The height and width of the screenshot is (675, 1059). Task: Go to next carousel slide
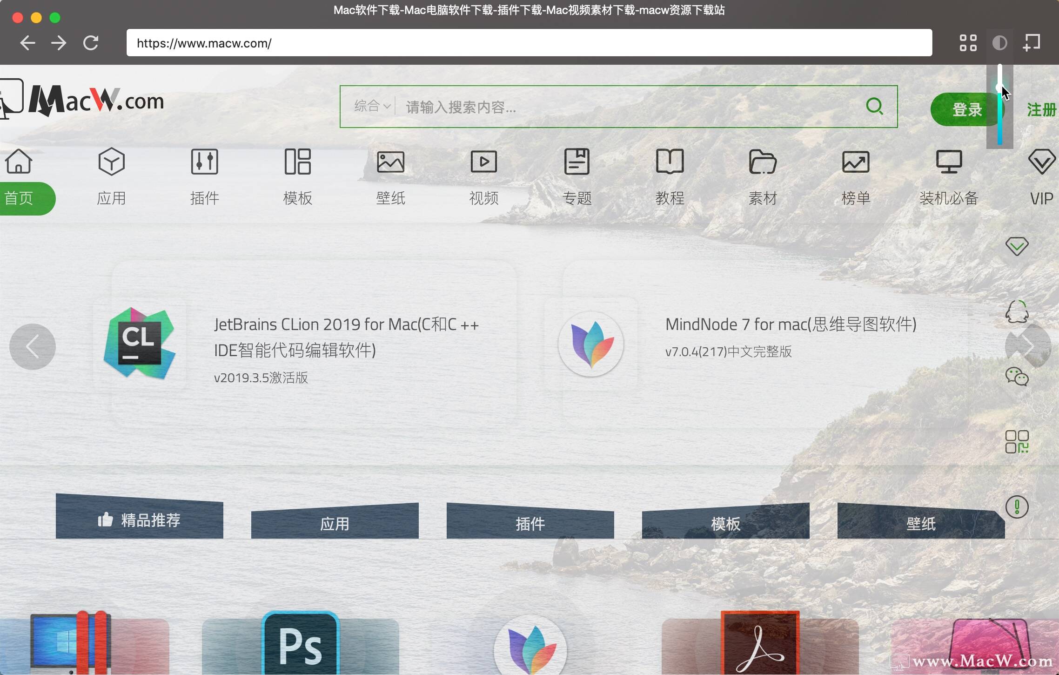point(1028,347)
